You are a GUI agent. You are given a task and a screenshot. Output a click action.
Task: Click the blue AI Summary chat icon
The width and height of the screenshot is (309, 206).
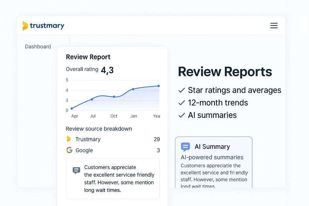[185, 147]
